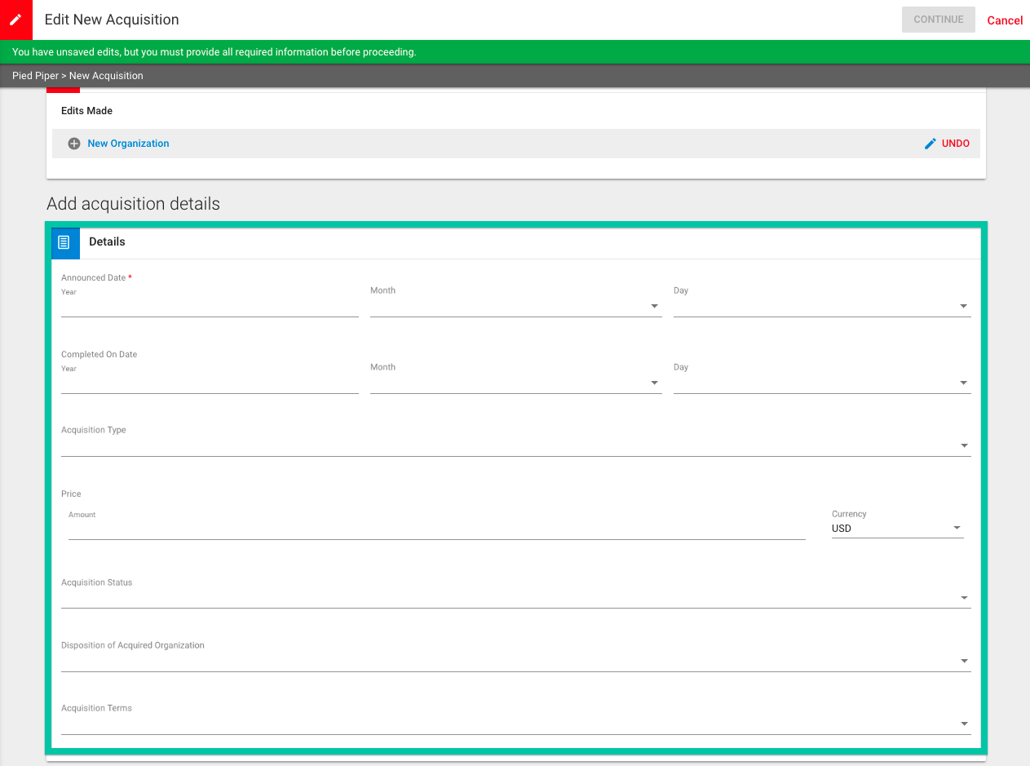Click the unsaved edits notification message
Viewport: 1030px width, 766px height.
point(214,52)
